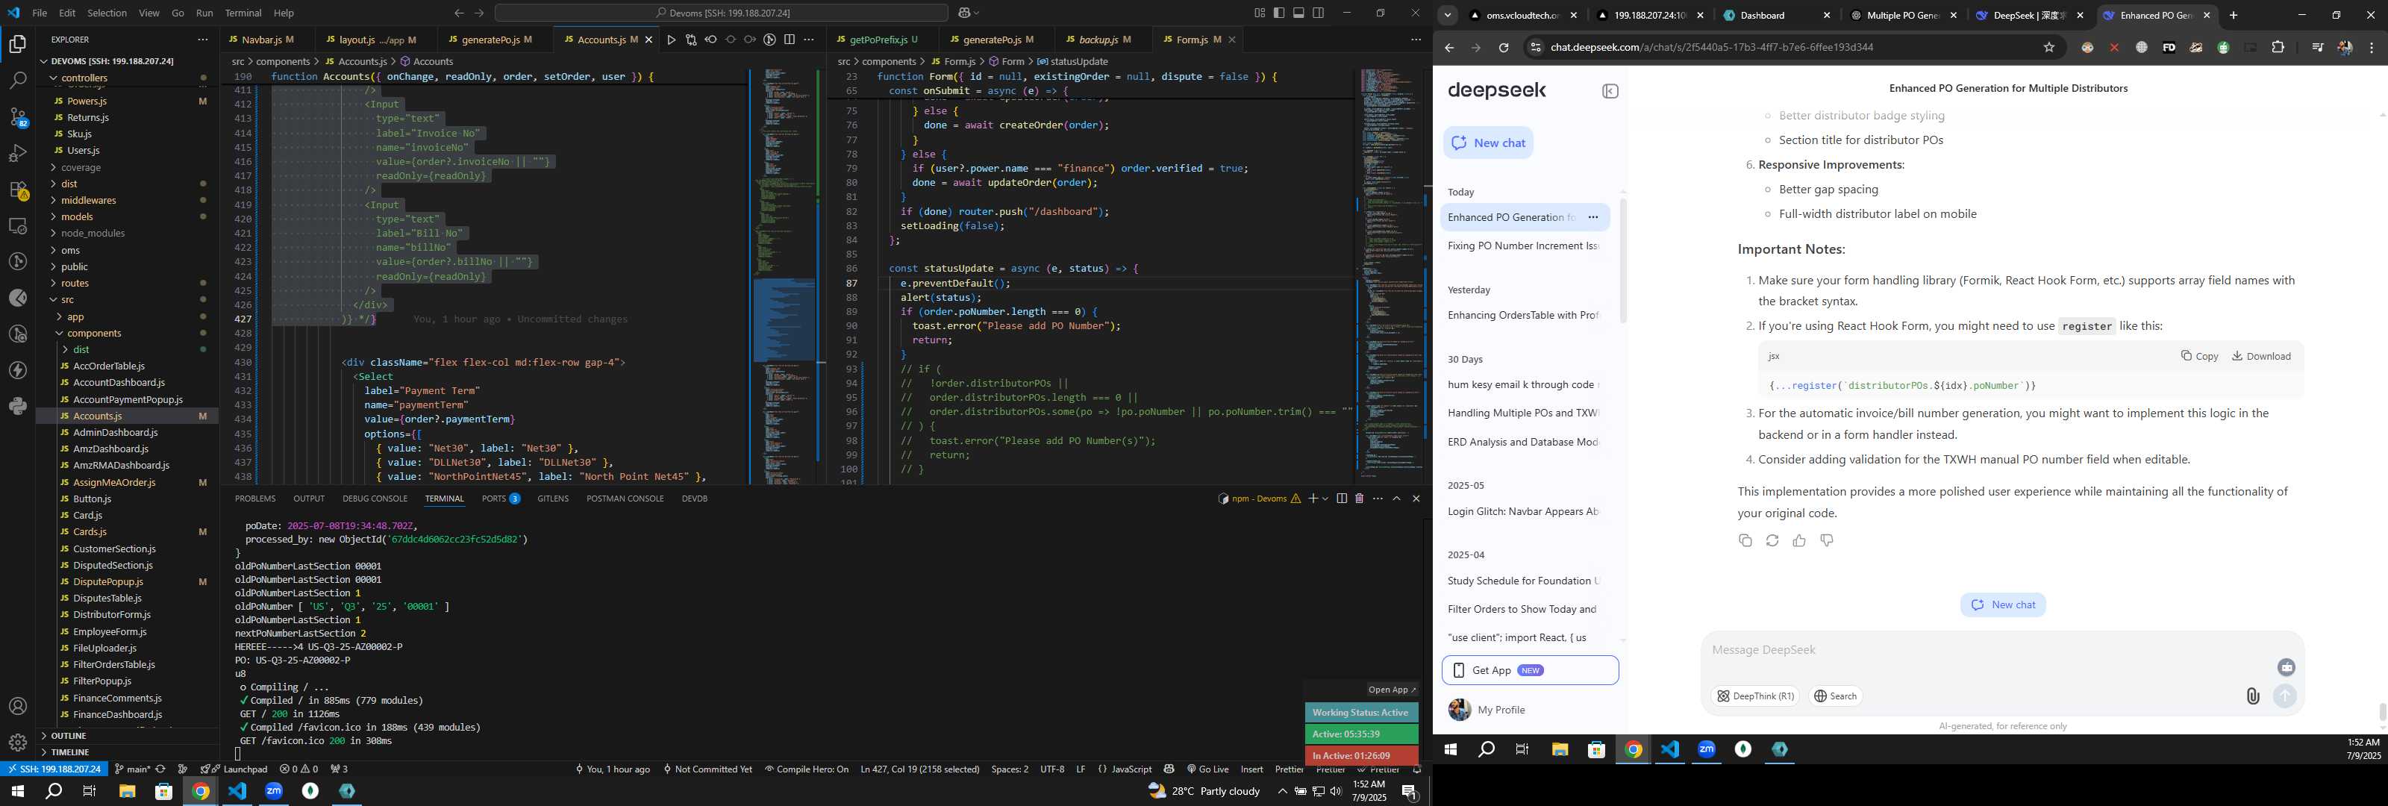
Task: Toggle the bottom panel layout button
Action: coord(1298,13)
